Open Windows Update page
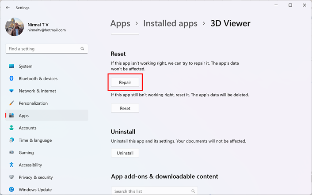Image resolution: width=312 pixels, height=195 pixels. [47, 189]
